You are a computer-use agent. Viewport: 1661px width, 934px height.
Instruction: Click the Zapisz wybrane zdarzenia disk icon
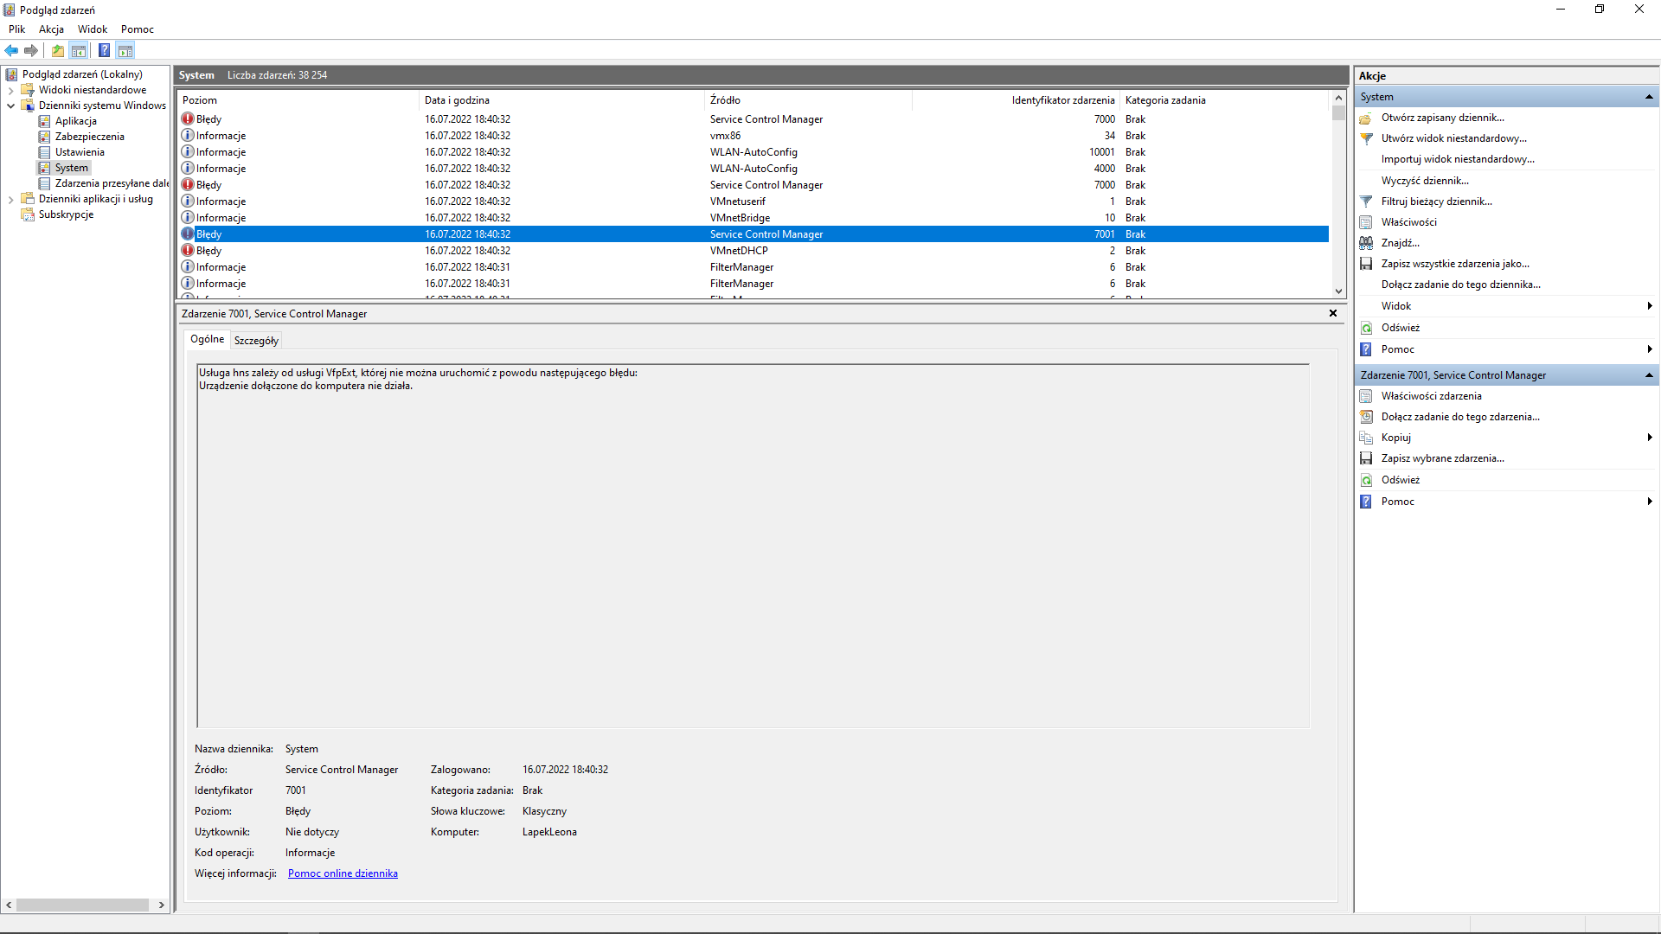[x=1366, y=458]
